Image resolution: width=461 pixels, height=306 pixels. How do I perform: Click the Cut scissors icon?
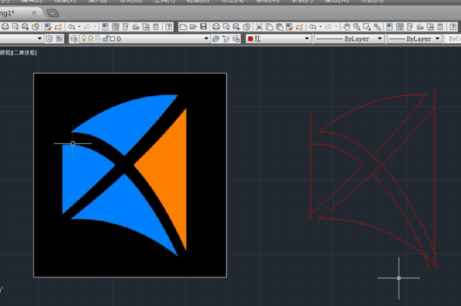pos(259,27)
